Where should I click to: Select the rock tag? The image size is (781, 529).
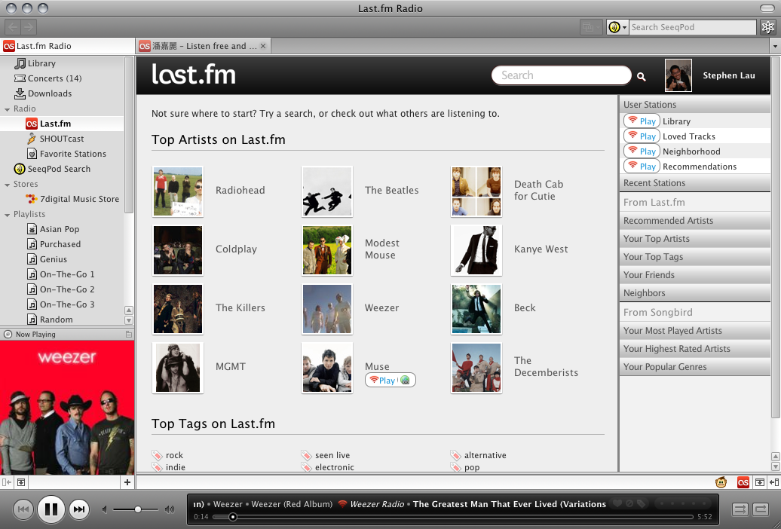pos(174,455)
